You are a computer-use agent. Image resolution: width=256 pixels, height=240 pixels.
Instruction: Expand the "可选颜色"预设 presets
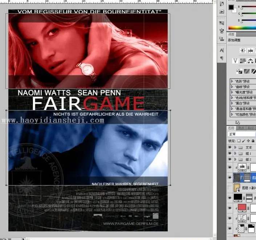pos(232,114)
